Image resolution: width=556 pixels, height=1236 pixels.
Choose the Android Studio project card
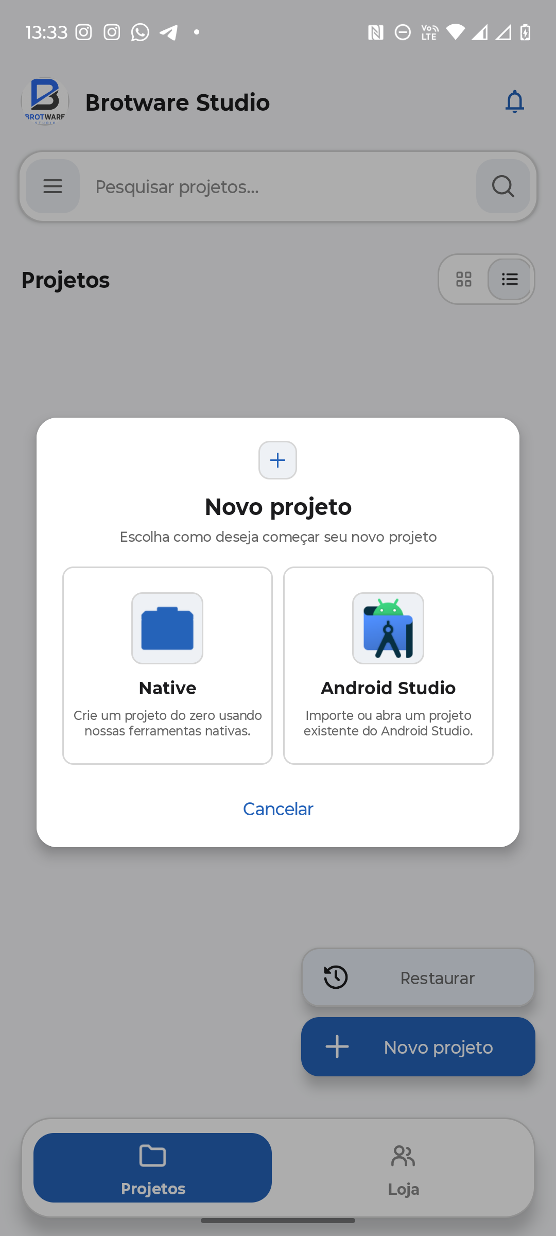[x=388, y=665]
